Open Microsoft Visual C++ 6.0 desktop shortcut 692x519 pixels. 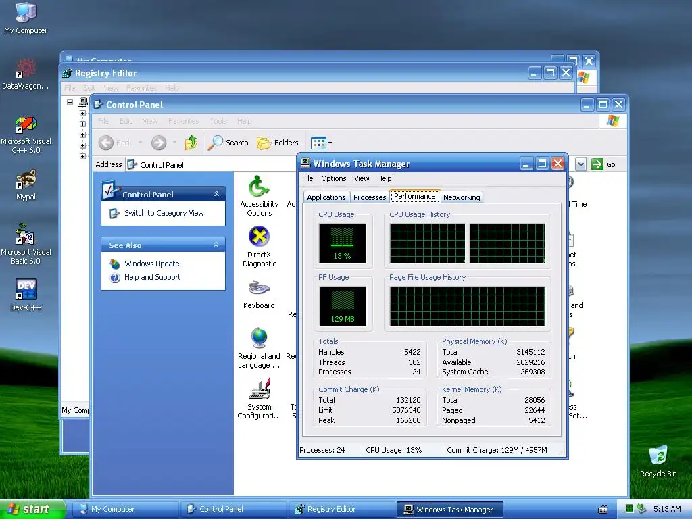[26, 134]
